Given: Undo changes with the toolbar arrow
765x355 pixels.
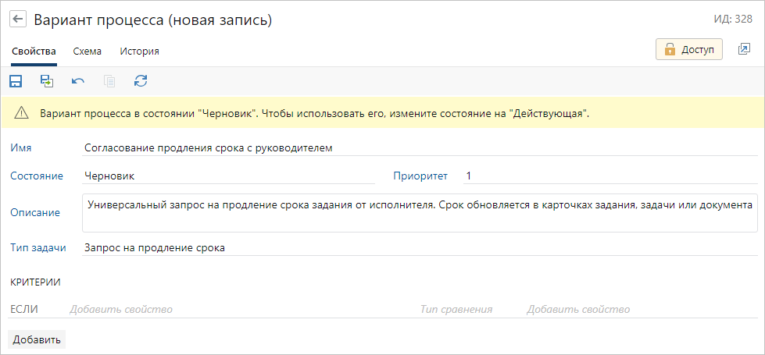Looking at the screenshot, I should point(78,80).
